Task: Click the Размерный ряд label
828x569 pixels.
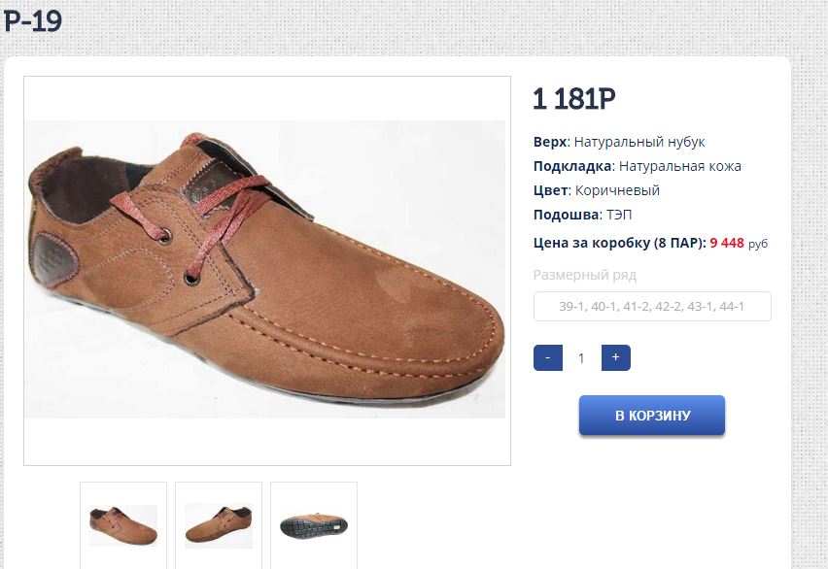Action: click(x=585, y=275)
